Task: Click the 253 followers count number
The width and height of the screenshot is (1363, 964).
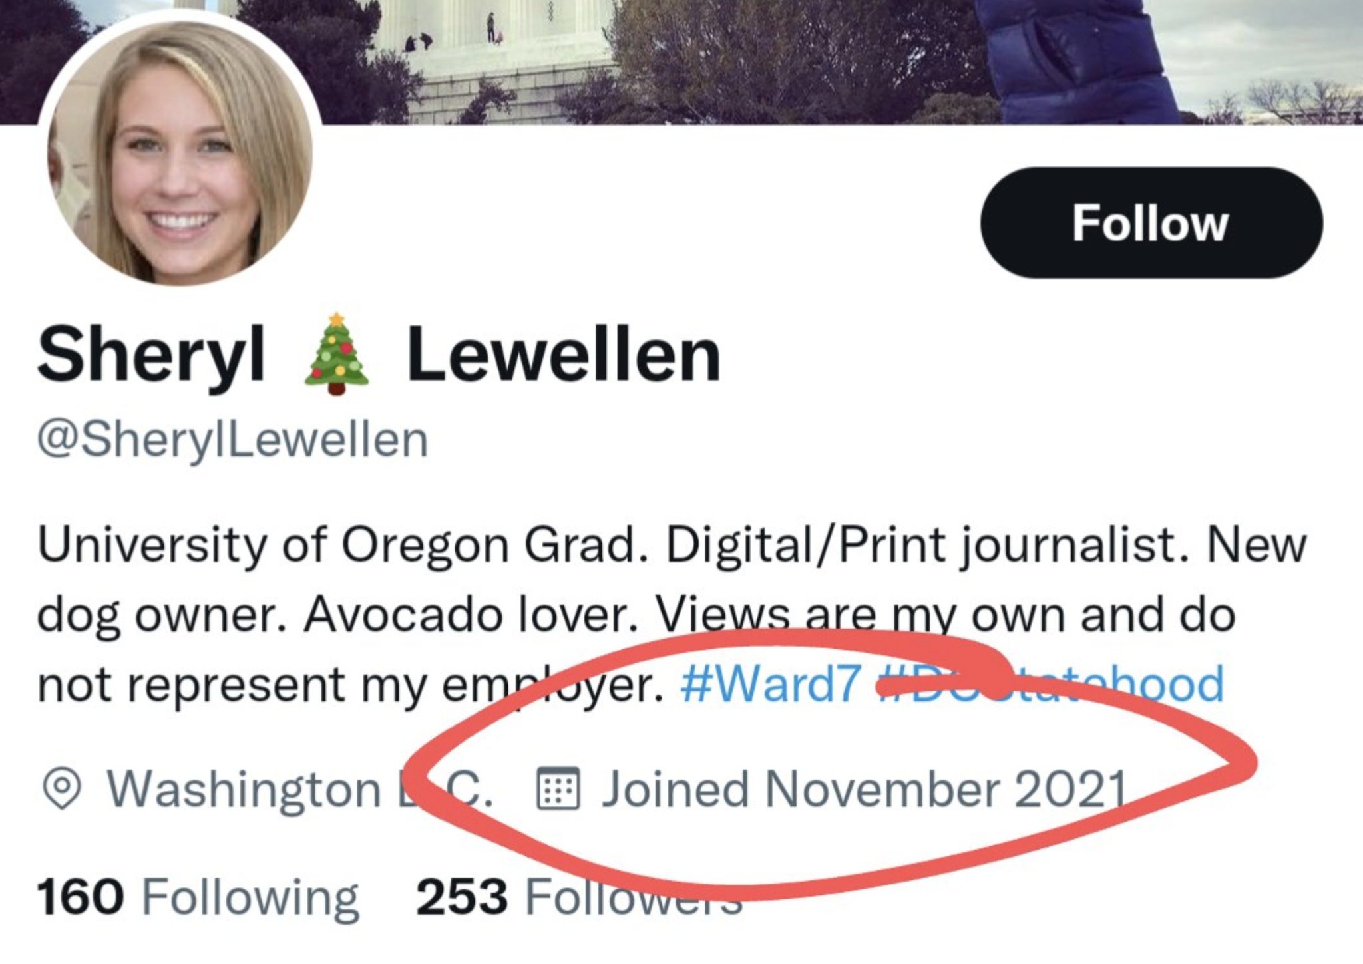Action: [462, 897]
